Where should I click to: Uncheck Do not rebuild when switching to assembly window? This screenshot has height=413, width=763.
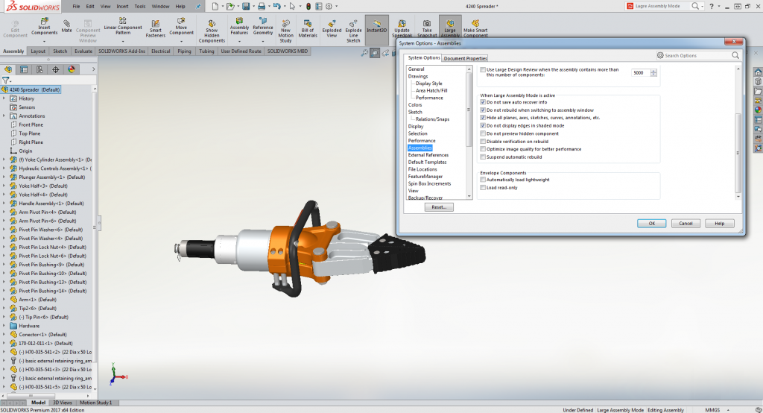[x=483, y=110]
